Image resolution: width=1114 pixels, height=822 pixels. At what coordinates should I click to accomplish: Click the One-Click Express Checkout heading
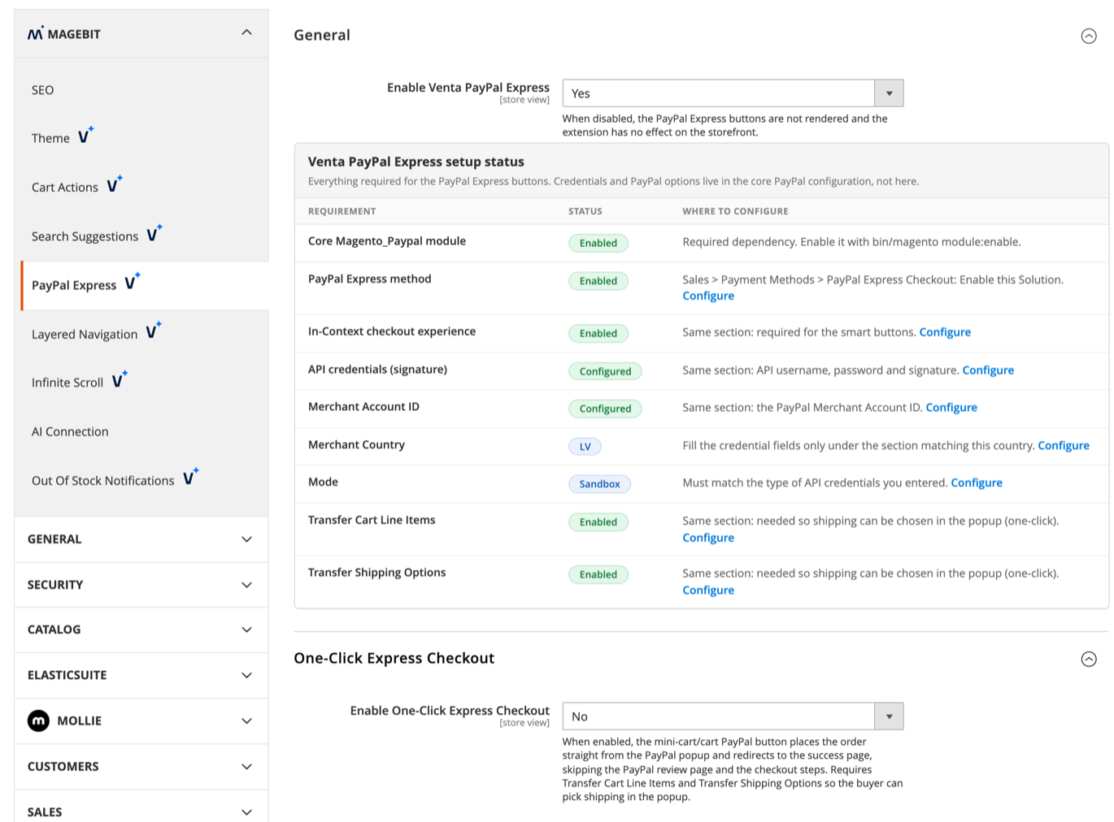pos(394,659)
